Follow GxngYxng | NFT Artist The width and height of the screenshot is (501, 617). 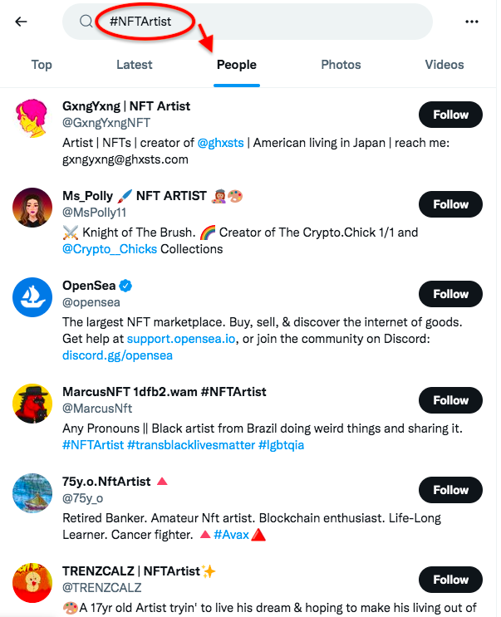450,115
